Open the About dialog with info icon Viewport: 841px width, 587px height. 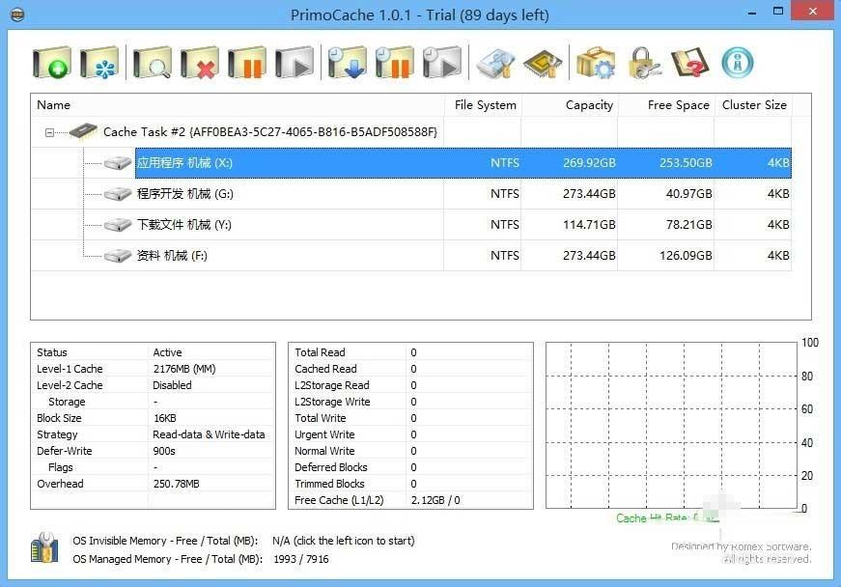(738, 61)
